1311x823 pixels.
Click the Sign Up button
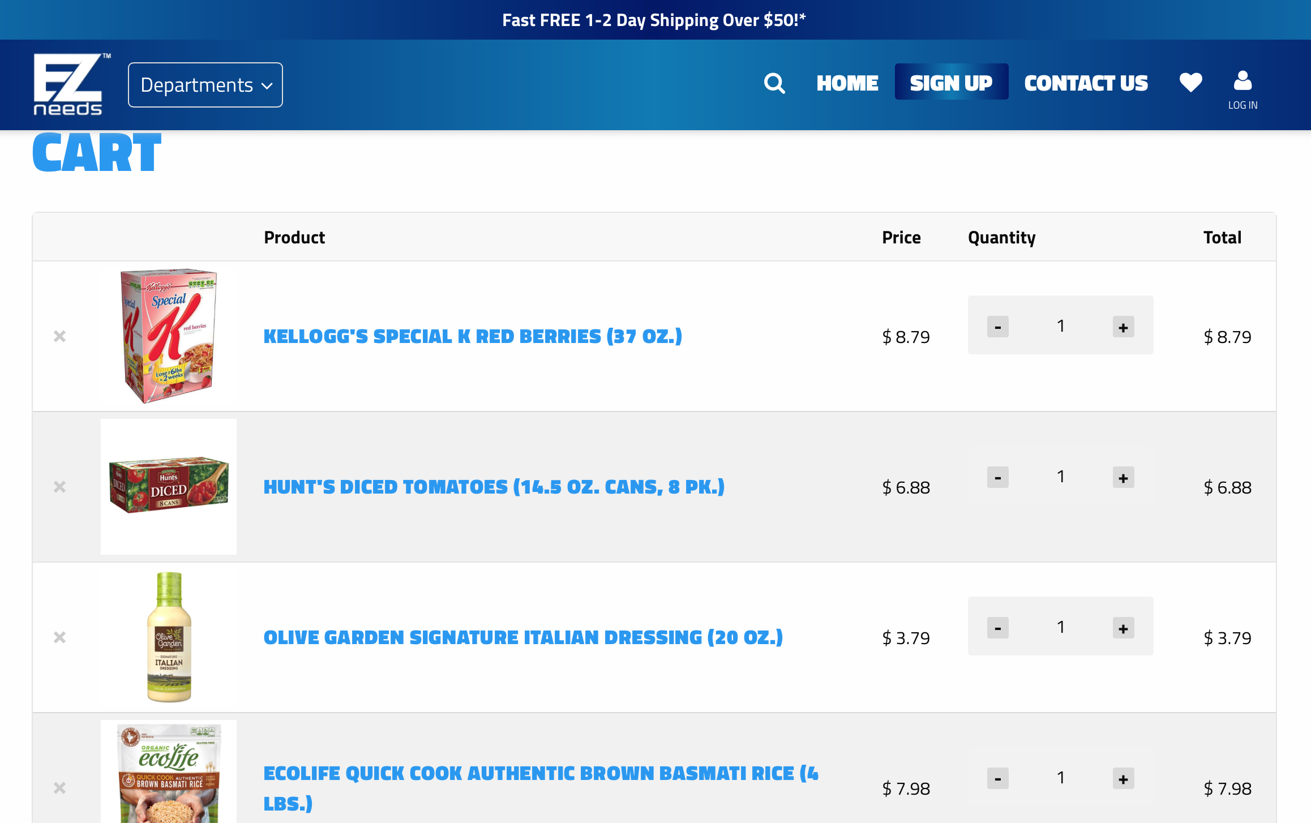pos(951,82)
